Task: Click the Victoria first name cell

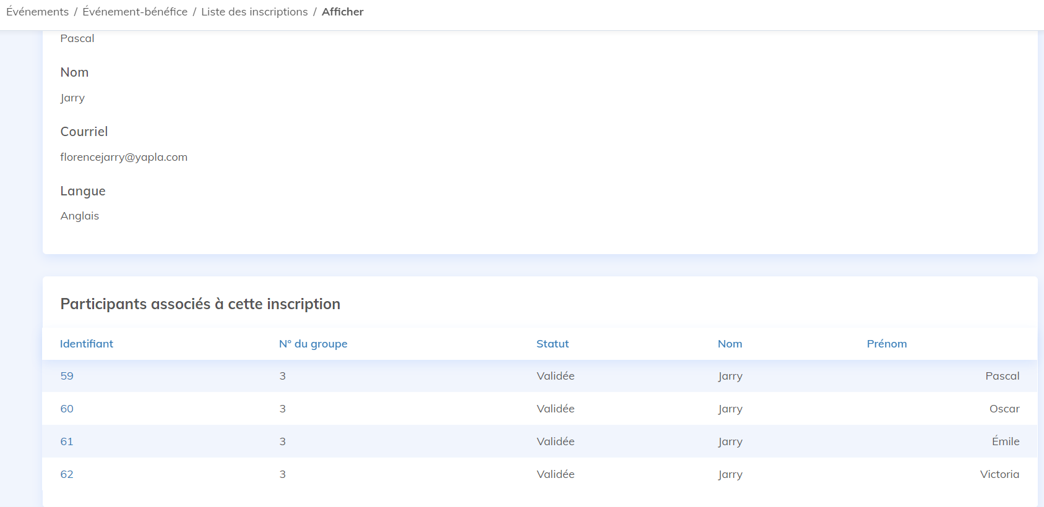Action: [999, 474]
